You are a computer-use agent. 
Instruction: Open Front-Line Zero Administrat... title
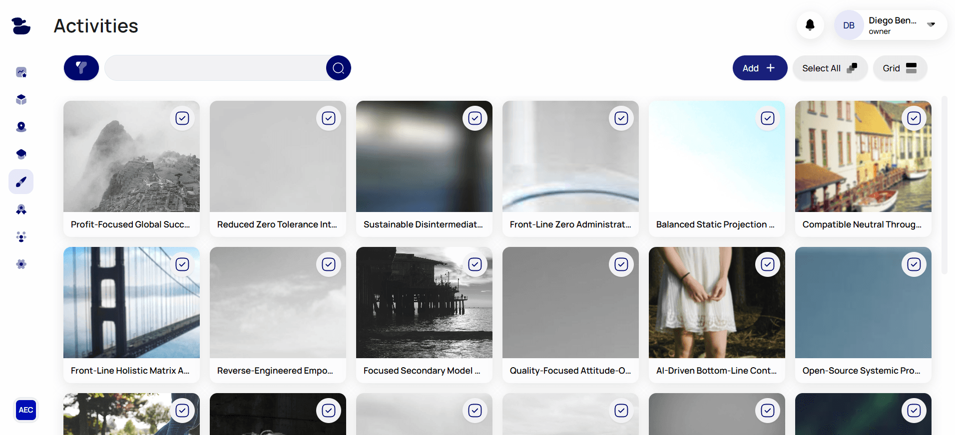pos(570,224)
